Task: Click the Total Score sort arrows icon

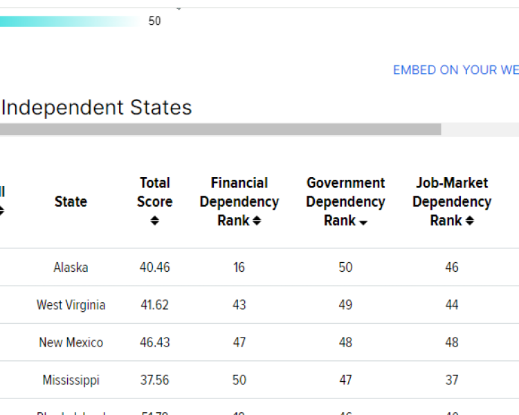Action: [x=154, y=221]
